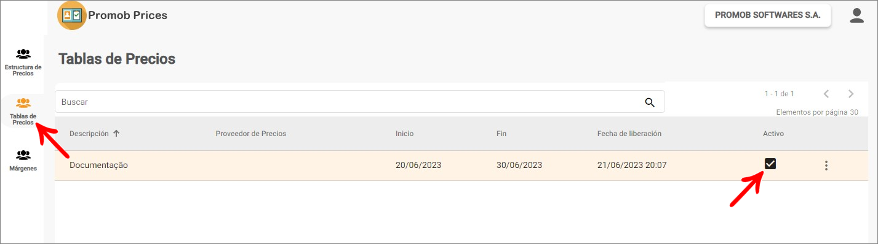
Task: Click the Activo column header
Action: 773,134
